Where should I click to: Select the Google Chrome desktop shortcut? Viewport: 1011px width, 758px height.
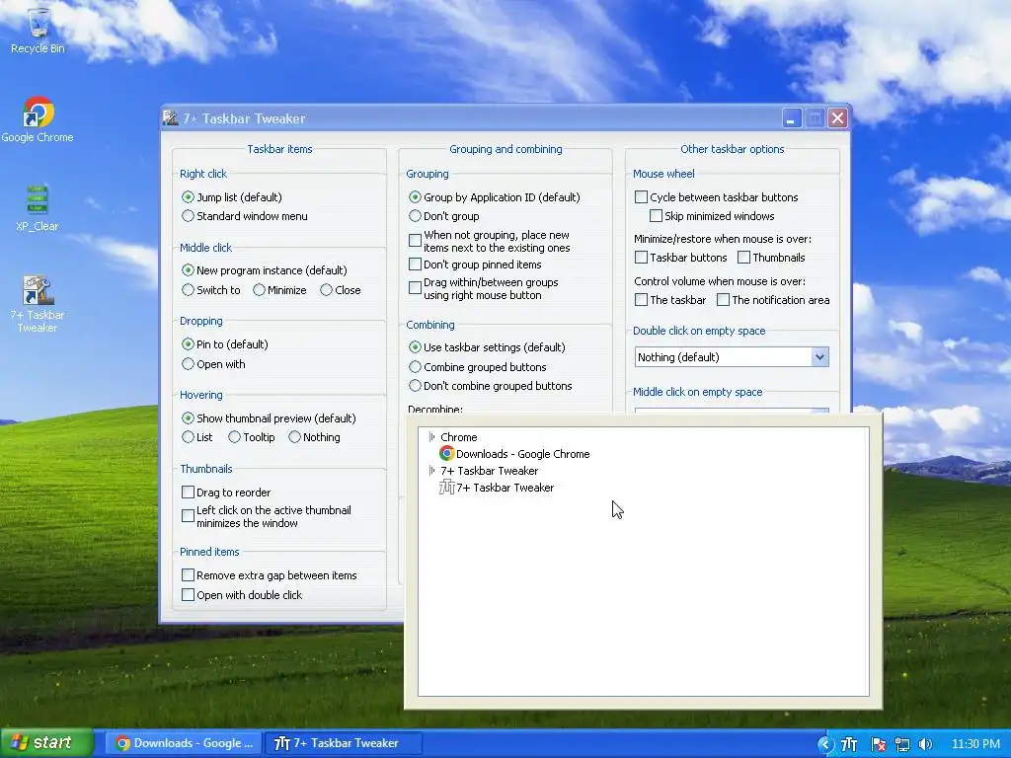(38, 119)
